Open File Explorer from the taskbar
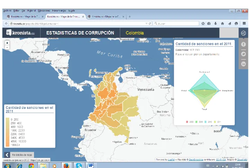The width and height of the screenshot is (249, 168). (43, 166)
